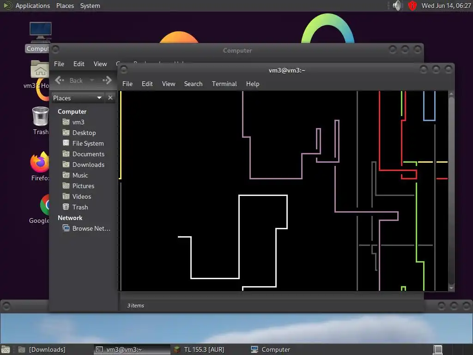Open the Terminal menu

click(224, 84)
